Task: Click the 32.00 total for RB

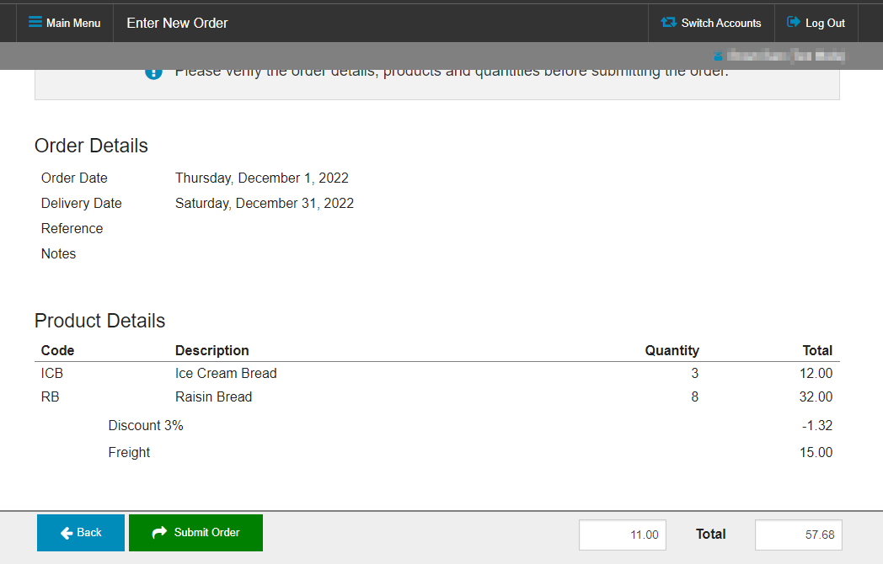Action: [x=816, y=396]
